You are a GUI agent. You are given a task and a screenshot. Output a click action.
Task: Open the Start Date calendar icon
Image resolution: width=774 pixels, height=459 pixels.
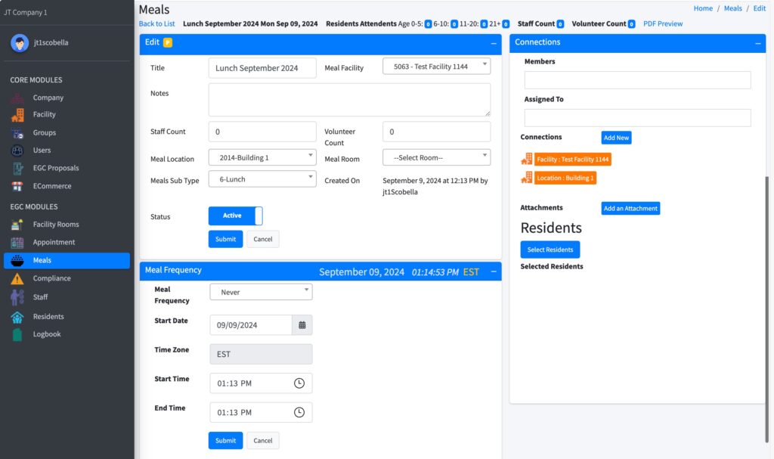302,325
